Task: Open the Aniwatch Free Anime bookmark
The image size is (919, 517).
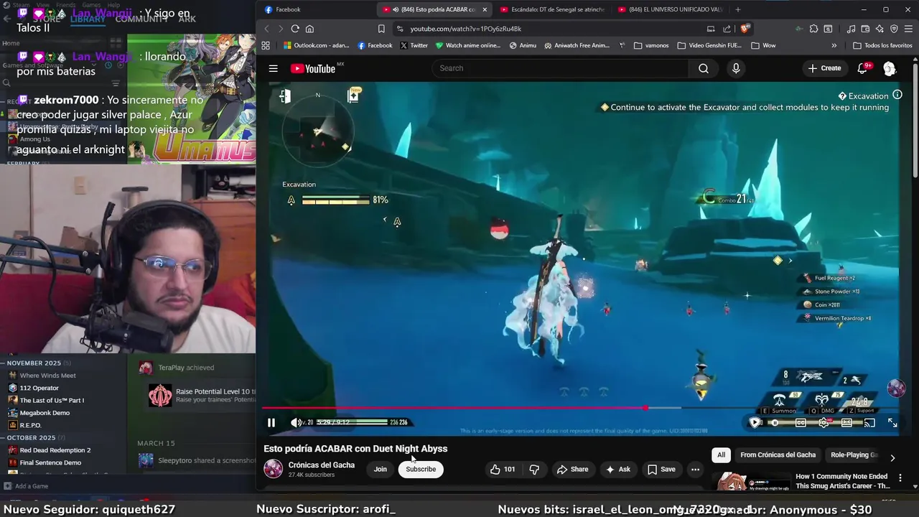Action: [x=577, y=45]
